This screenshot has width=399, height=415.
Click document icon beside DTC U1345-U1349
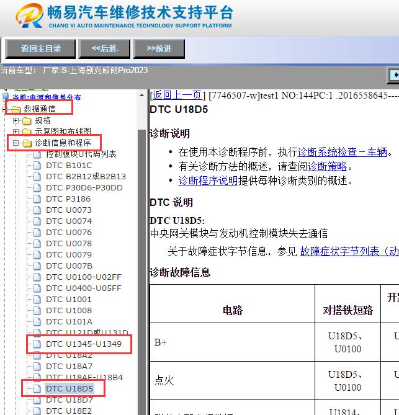pos(37,344)
